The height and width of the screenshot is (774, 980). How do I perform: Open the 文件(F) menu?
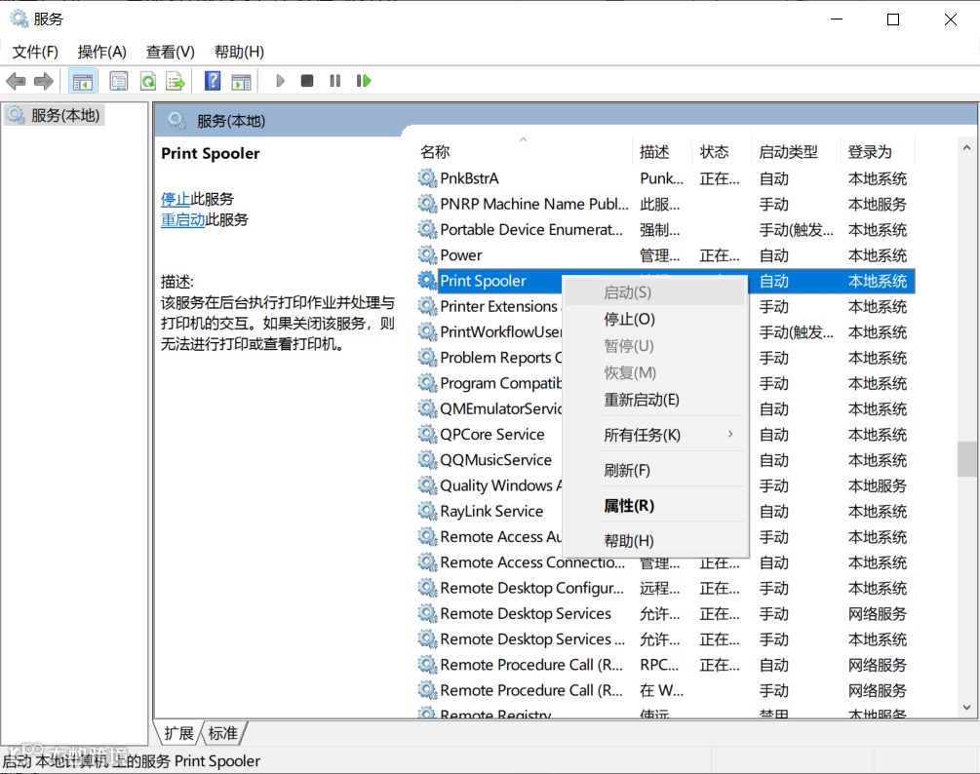36,52
